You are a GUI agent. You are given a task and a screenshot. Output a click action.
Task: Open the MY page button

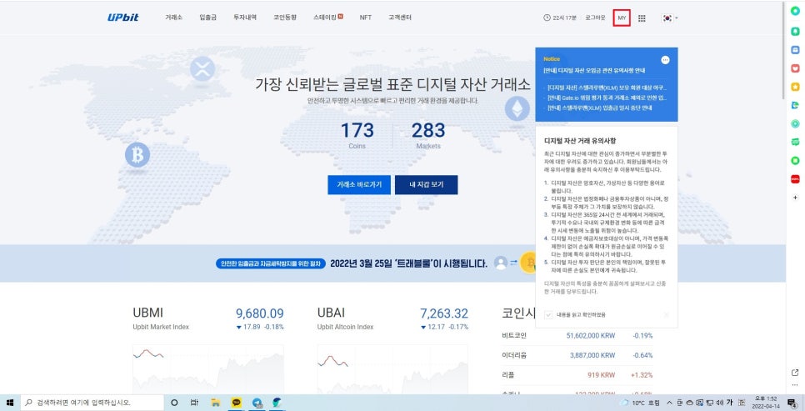(622, 18)
